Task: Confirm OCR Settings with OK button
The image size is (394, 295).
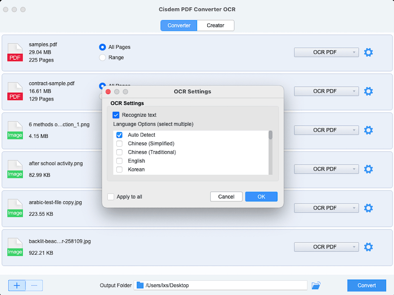Action: coord(262,197)
